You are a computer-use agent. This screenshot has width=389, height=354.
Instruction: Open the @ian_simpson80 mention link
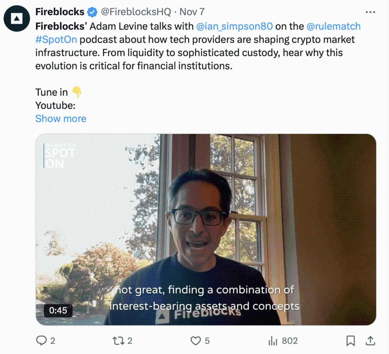(x=235, y=26)
